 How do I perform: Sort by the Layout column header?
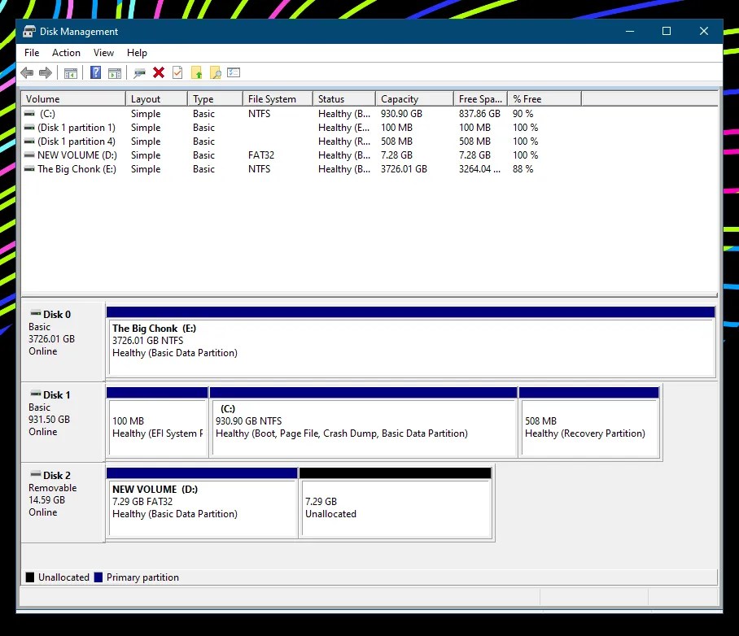(156, 99)
